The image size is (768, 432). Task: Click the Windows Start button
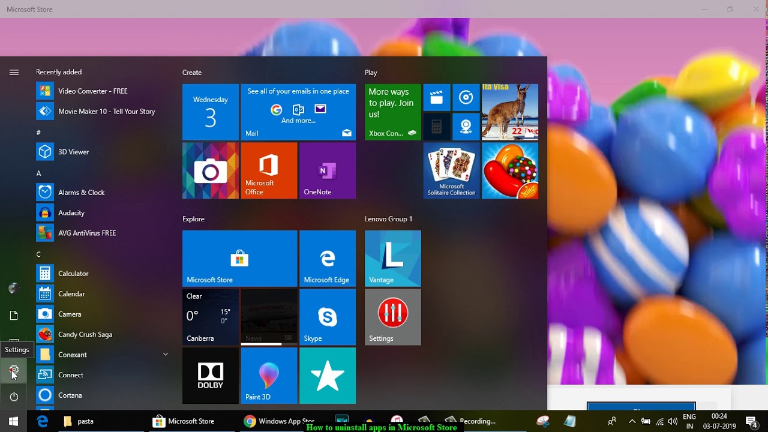click(x=14, y=421)
